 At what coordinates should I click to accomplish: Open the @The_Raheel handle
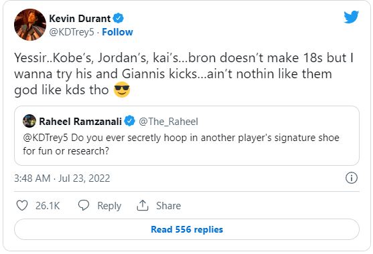point(168,122)
